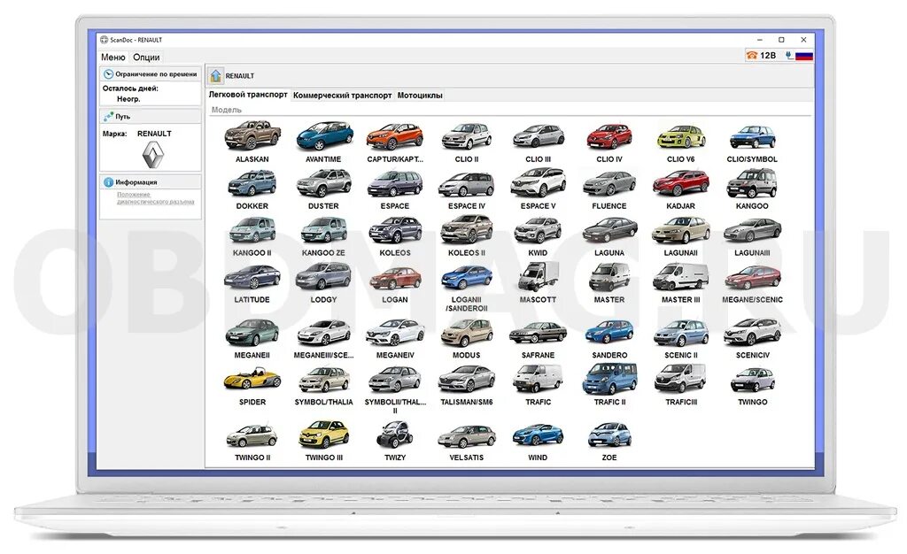Pick the MEGANEII model icon
This screenshot has height=554, width=907.
coord(252,333)
